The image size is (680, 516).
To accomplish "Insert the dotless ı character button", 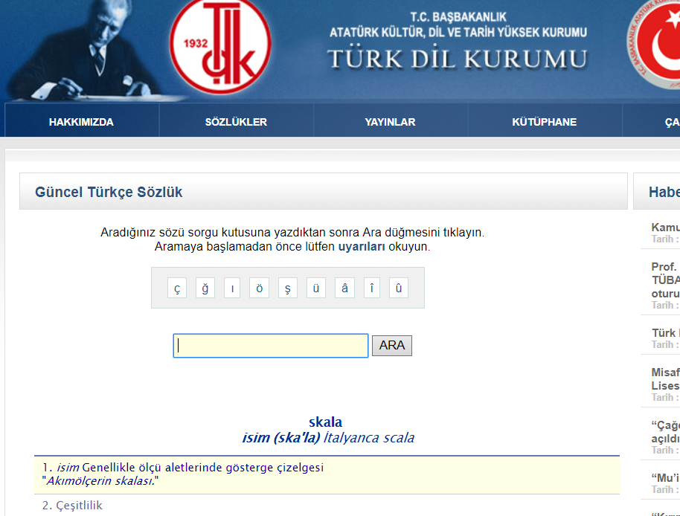I will 232,288.
